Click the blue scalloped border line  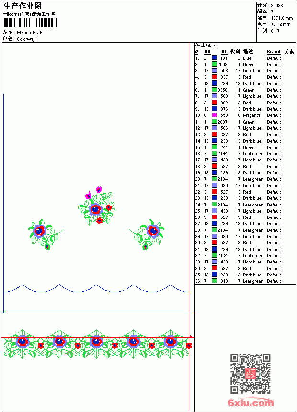coord(96,288)
